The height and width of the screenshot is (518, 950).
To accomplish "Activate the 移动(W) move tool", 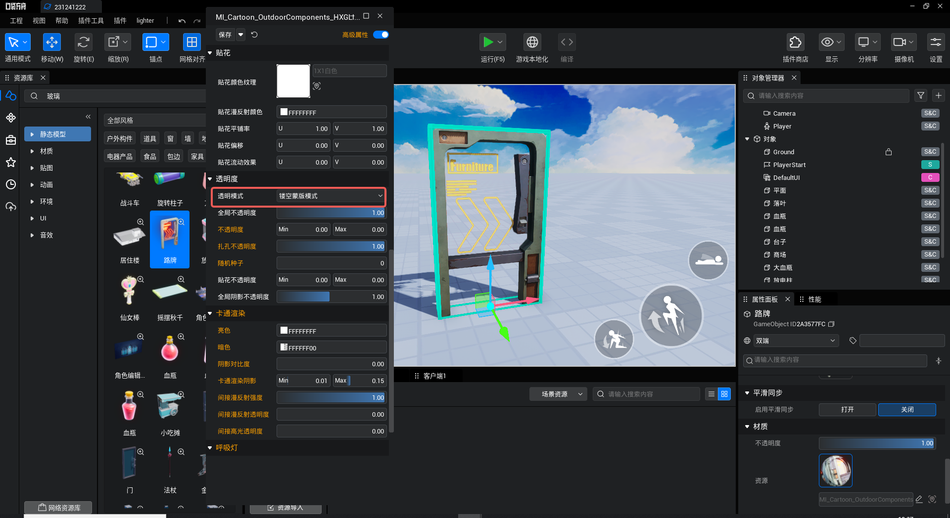I will 52,43.
